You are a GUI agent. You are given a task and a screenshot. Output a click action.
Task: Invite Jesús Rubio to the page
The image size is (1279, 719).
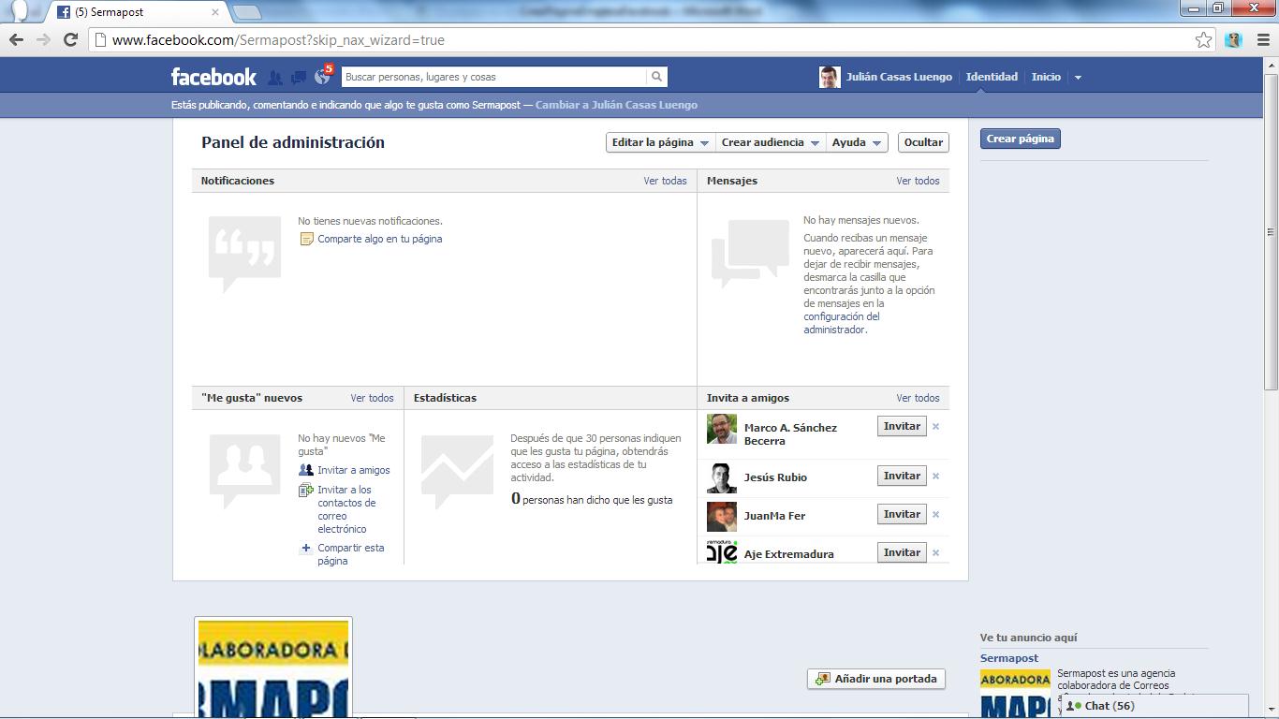coord(902,476)
